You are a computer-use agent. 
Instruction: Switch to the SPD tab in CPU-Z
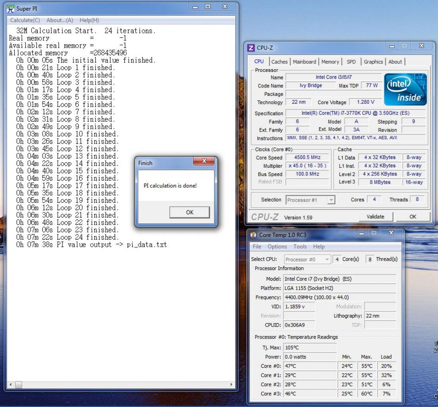[351, 62]
